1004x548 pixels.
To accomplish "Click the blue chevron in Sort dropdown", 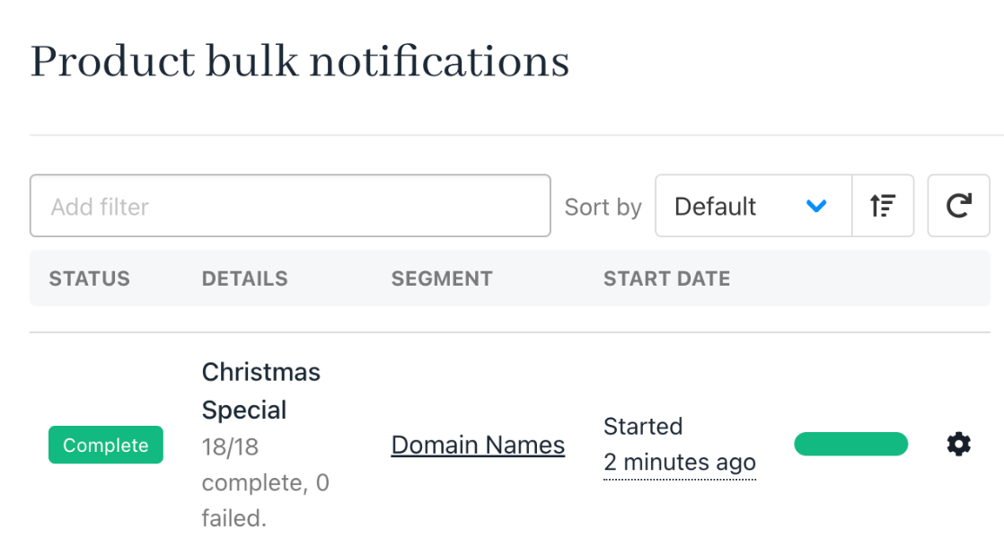I will click(815, 206).
